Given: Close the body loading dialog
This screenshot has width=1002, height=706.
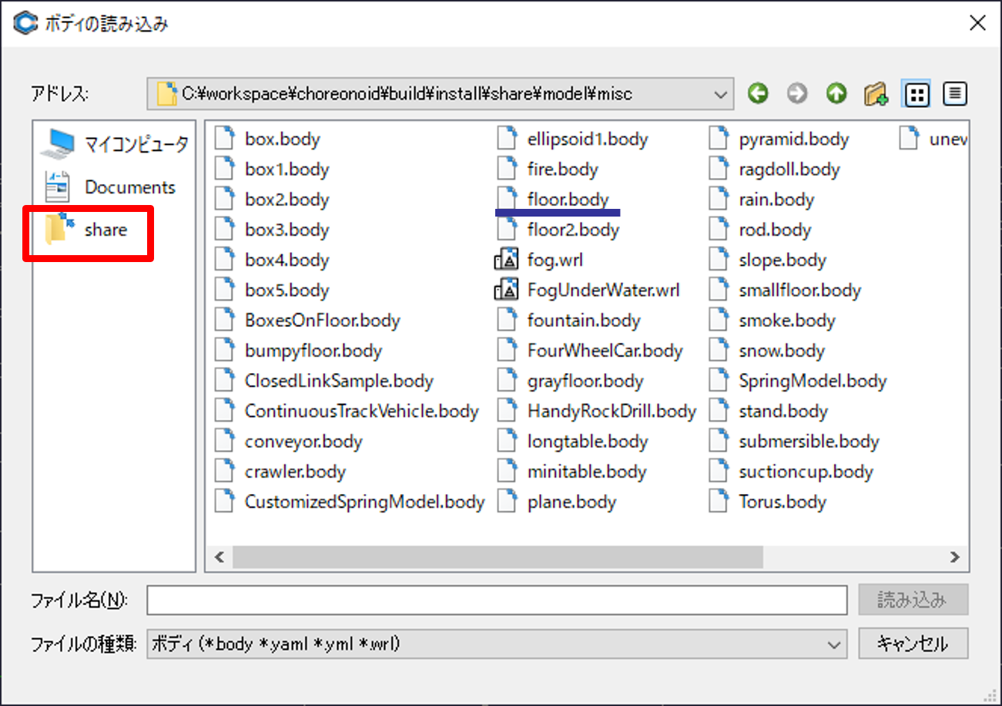Looking at the screenshot, I should tap(977, 23).
